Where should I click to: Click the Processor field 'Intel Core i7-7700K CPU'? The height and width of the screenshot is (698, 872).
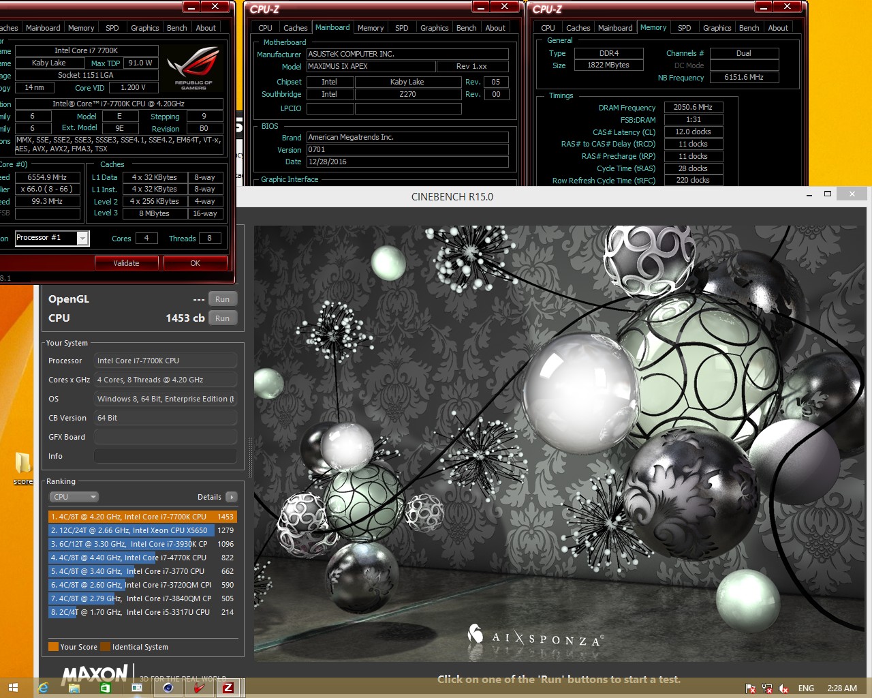tap(166, 361)
